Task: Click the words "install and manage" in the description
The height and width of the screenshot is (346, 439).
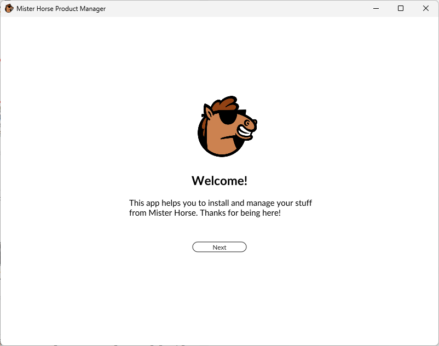Action: 242,203
